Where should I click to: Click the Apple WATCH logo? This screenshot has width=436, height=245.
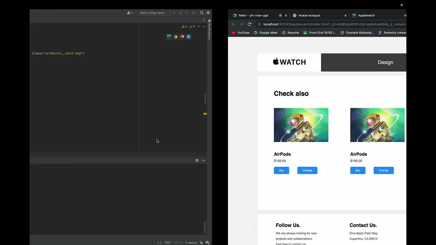point(289,62)
